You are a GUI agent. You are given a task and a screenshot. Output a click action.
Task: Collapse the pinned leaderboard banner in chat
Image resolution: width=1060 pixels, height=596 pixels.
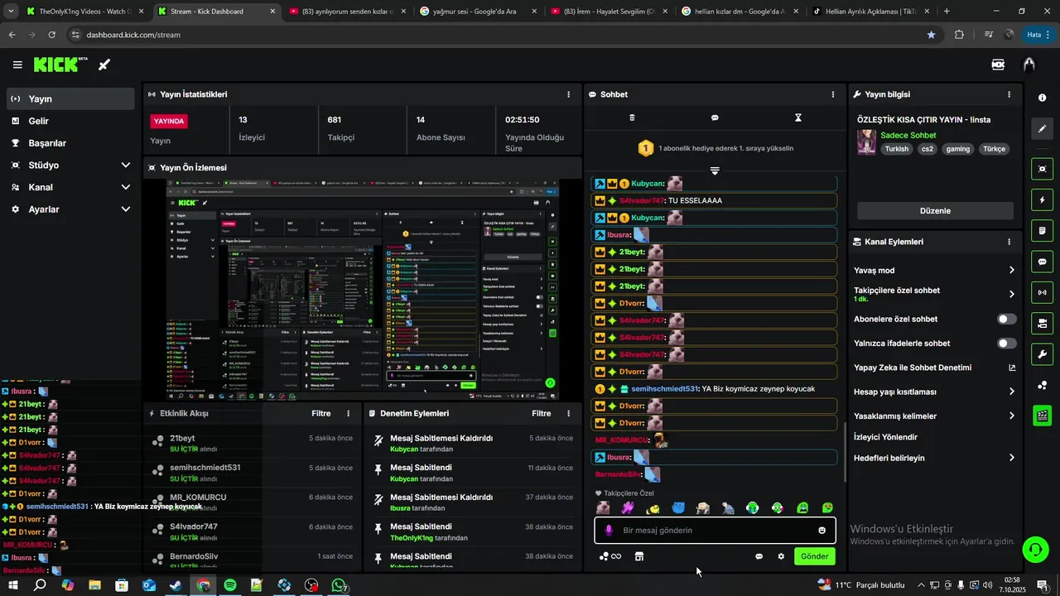(715, 171)
